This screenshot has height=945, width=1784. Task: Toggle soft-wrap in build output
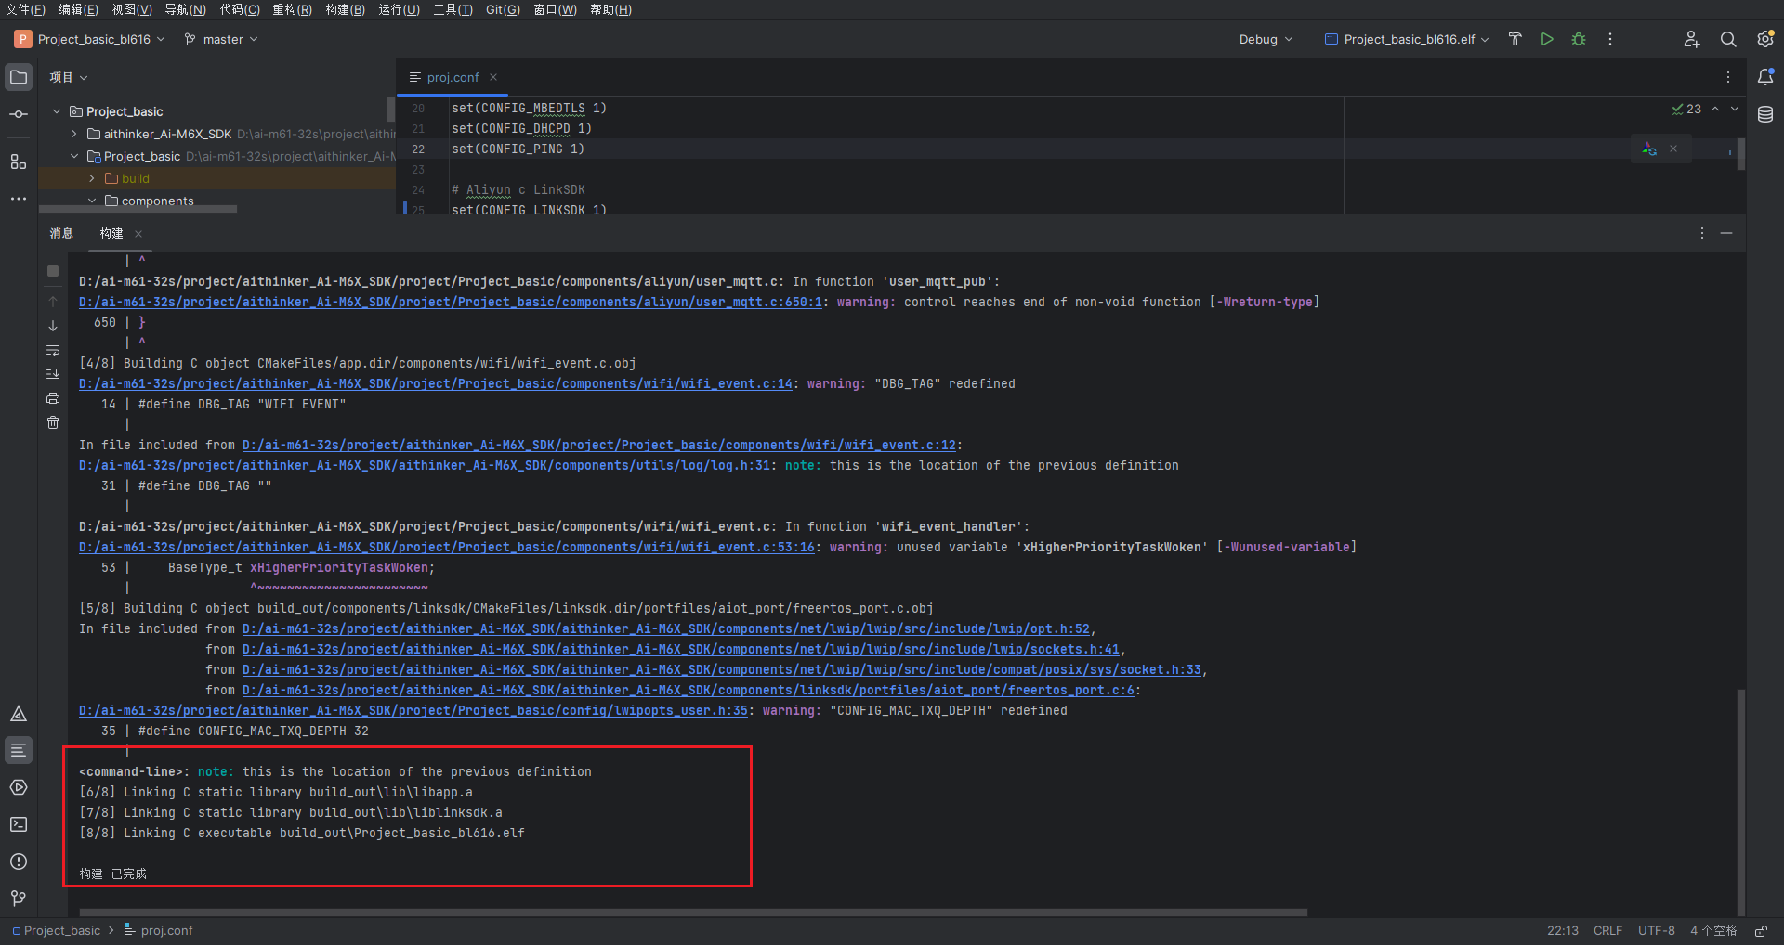[53, 350]
